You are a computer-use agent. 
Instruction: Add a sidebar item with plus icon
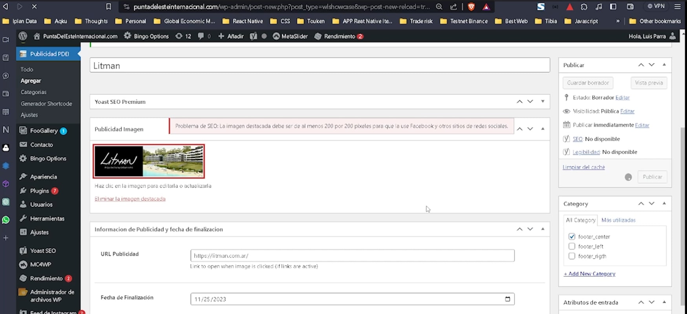click(x=6, y=238)
